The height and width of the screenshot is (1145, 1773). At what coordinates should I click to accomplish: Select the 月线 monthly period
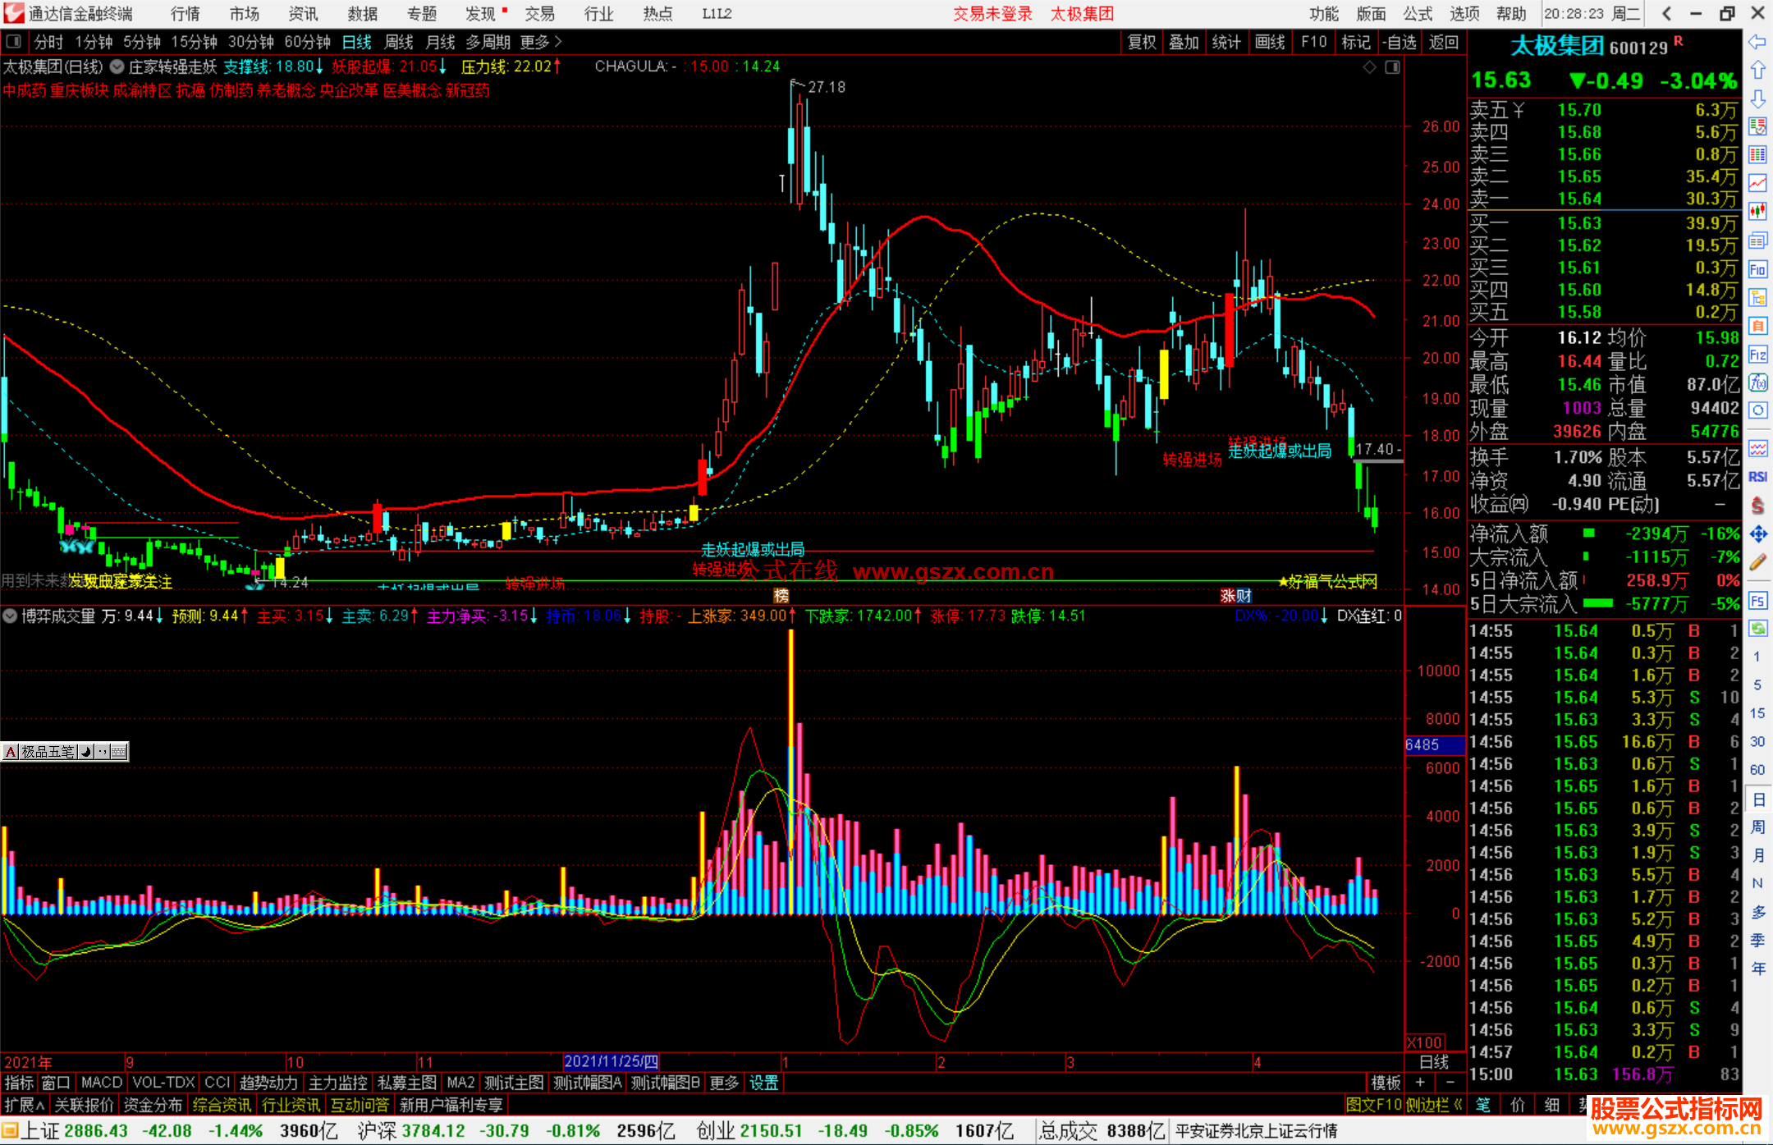pyautogui.click(x=441, y=42)
